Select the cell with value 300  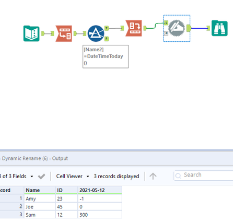coord(100,215)
